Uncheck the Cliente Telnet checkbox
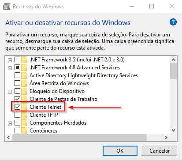 [17, 107]
